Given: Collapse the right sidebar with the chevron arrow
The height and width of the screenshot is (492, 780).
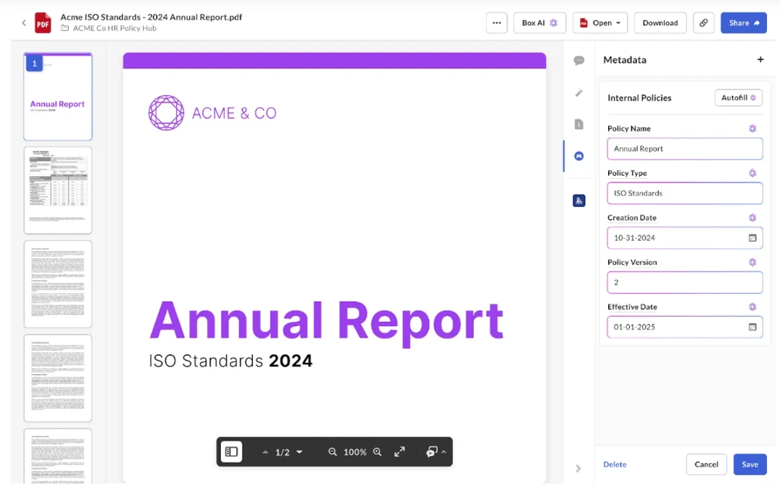Looking at the screenshot, I should click(x=578, y=468).
